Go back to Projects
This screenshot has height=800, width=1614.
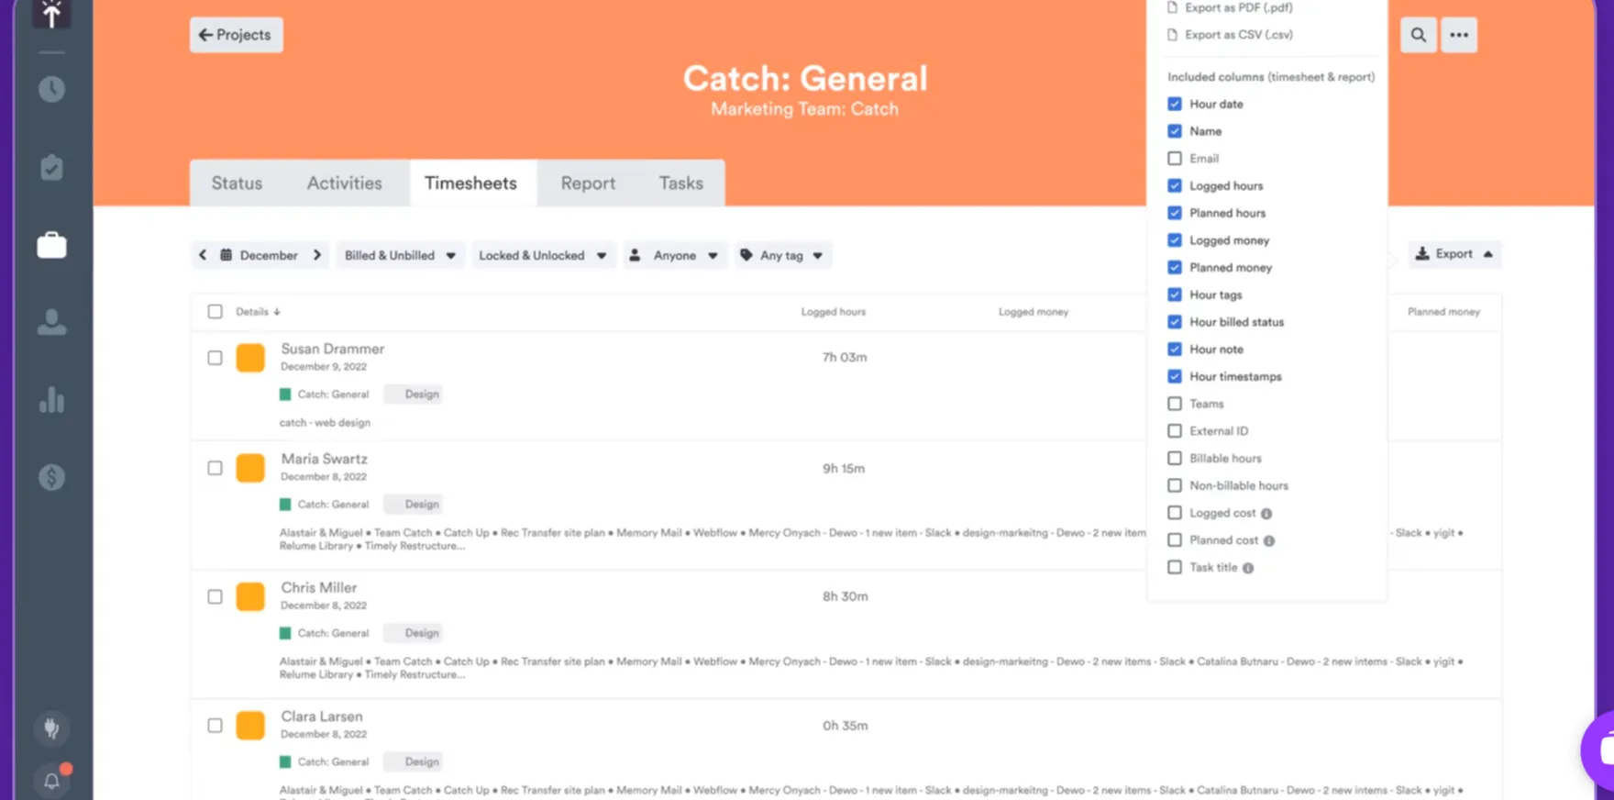236,35
